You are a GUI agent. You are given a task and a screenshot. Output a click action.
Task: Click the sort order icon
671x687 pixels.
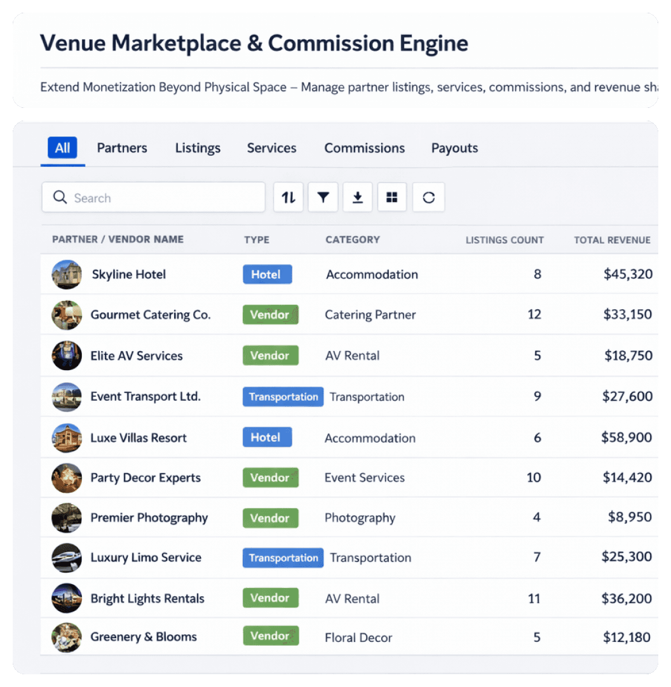click(288, 197)
